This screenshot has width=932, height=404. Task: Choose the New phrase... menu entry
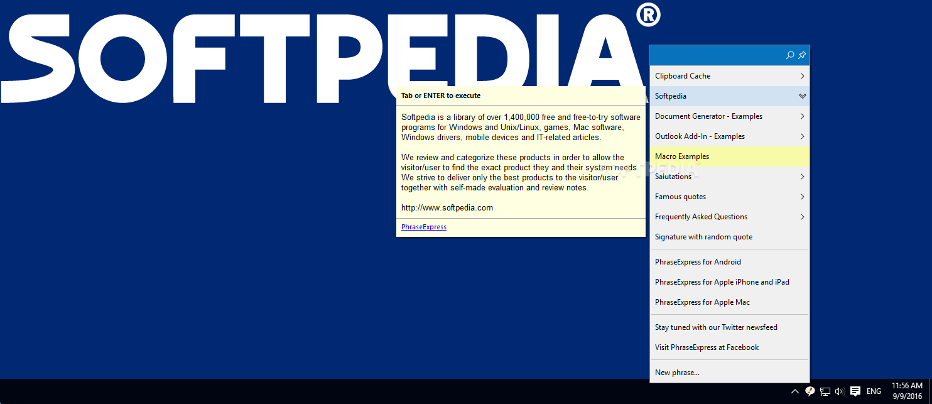point(730,373)
